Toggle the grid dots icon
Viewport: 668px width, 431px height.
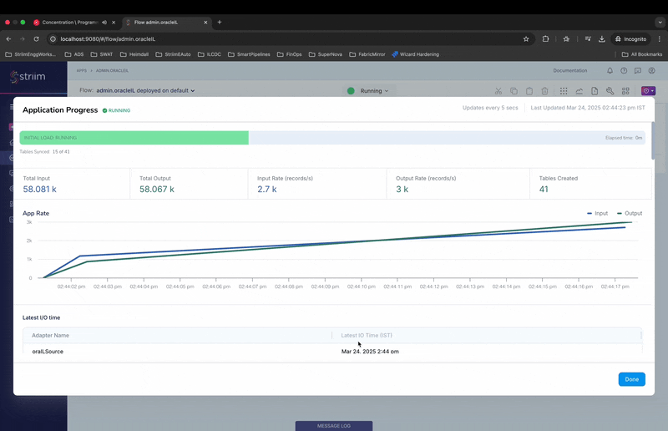pyautogui.click(x=563, y=91)
